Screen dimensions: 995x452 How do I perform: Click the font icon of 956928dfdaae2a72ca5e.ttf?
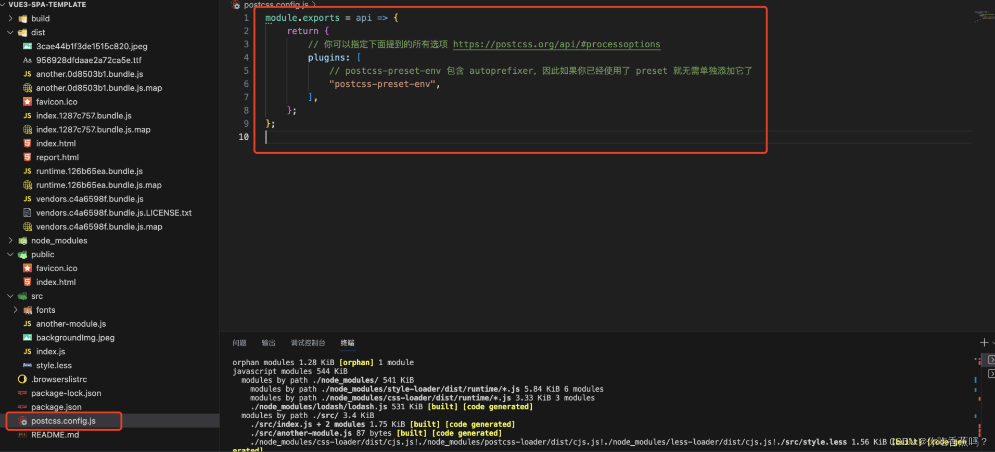pyautogui.click(x=28, y=60)
